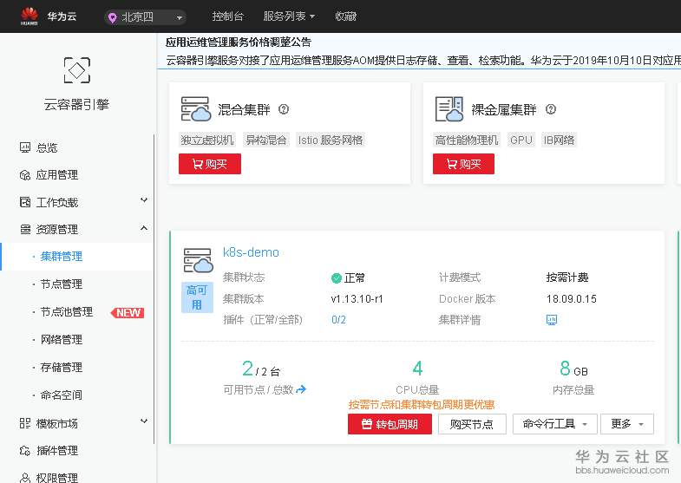Open 权限管理 in sidebar
Viewport: 681px width, 483px height.
(x=57, y=478)
